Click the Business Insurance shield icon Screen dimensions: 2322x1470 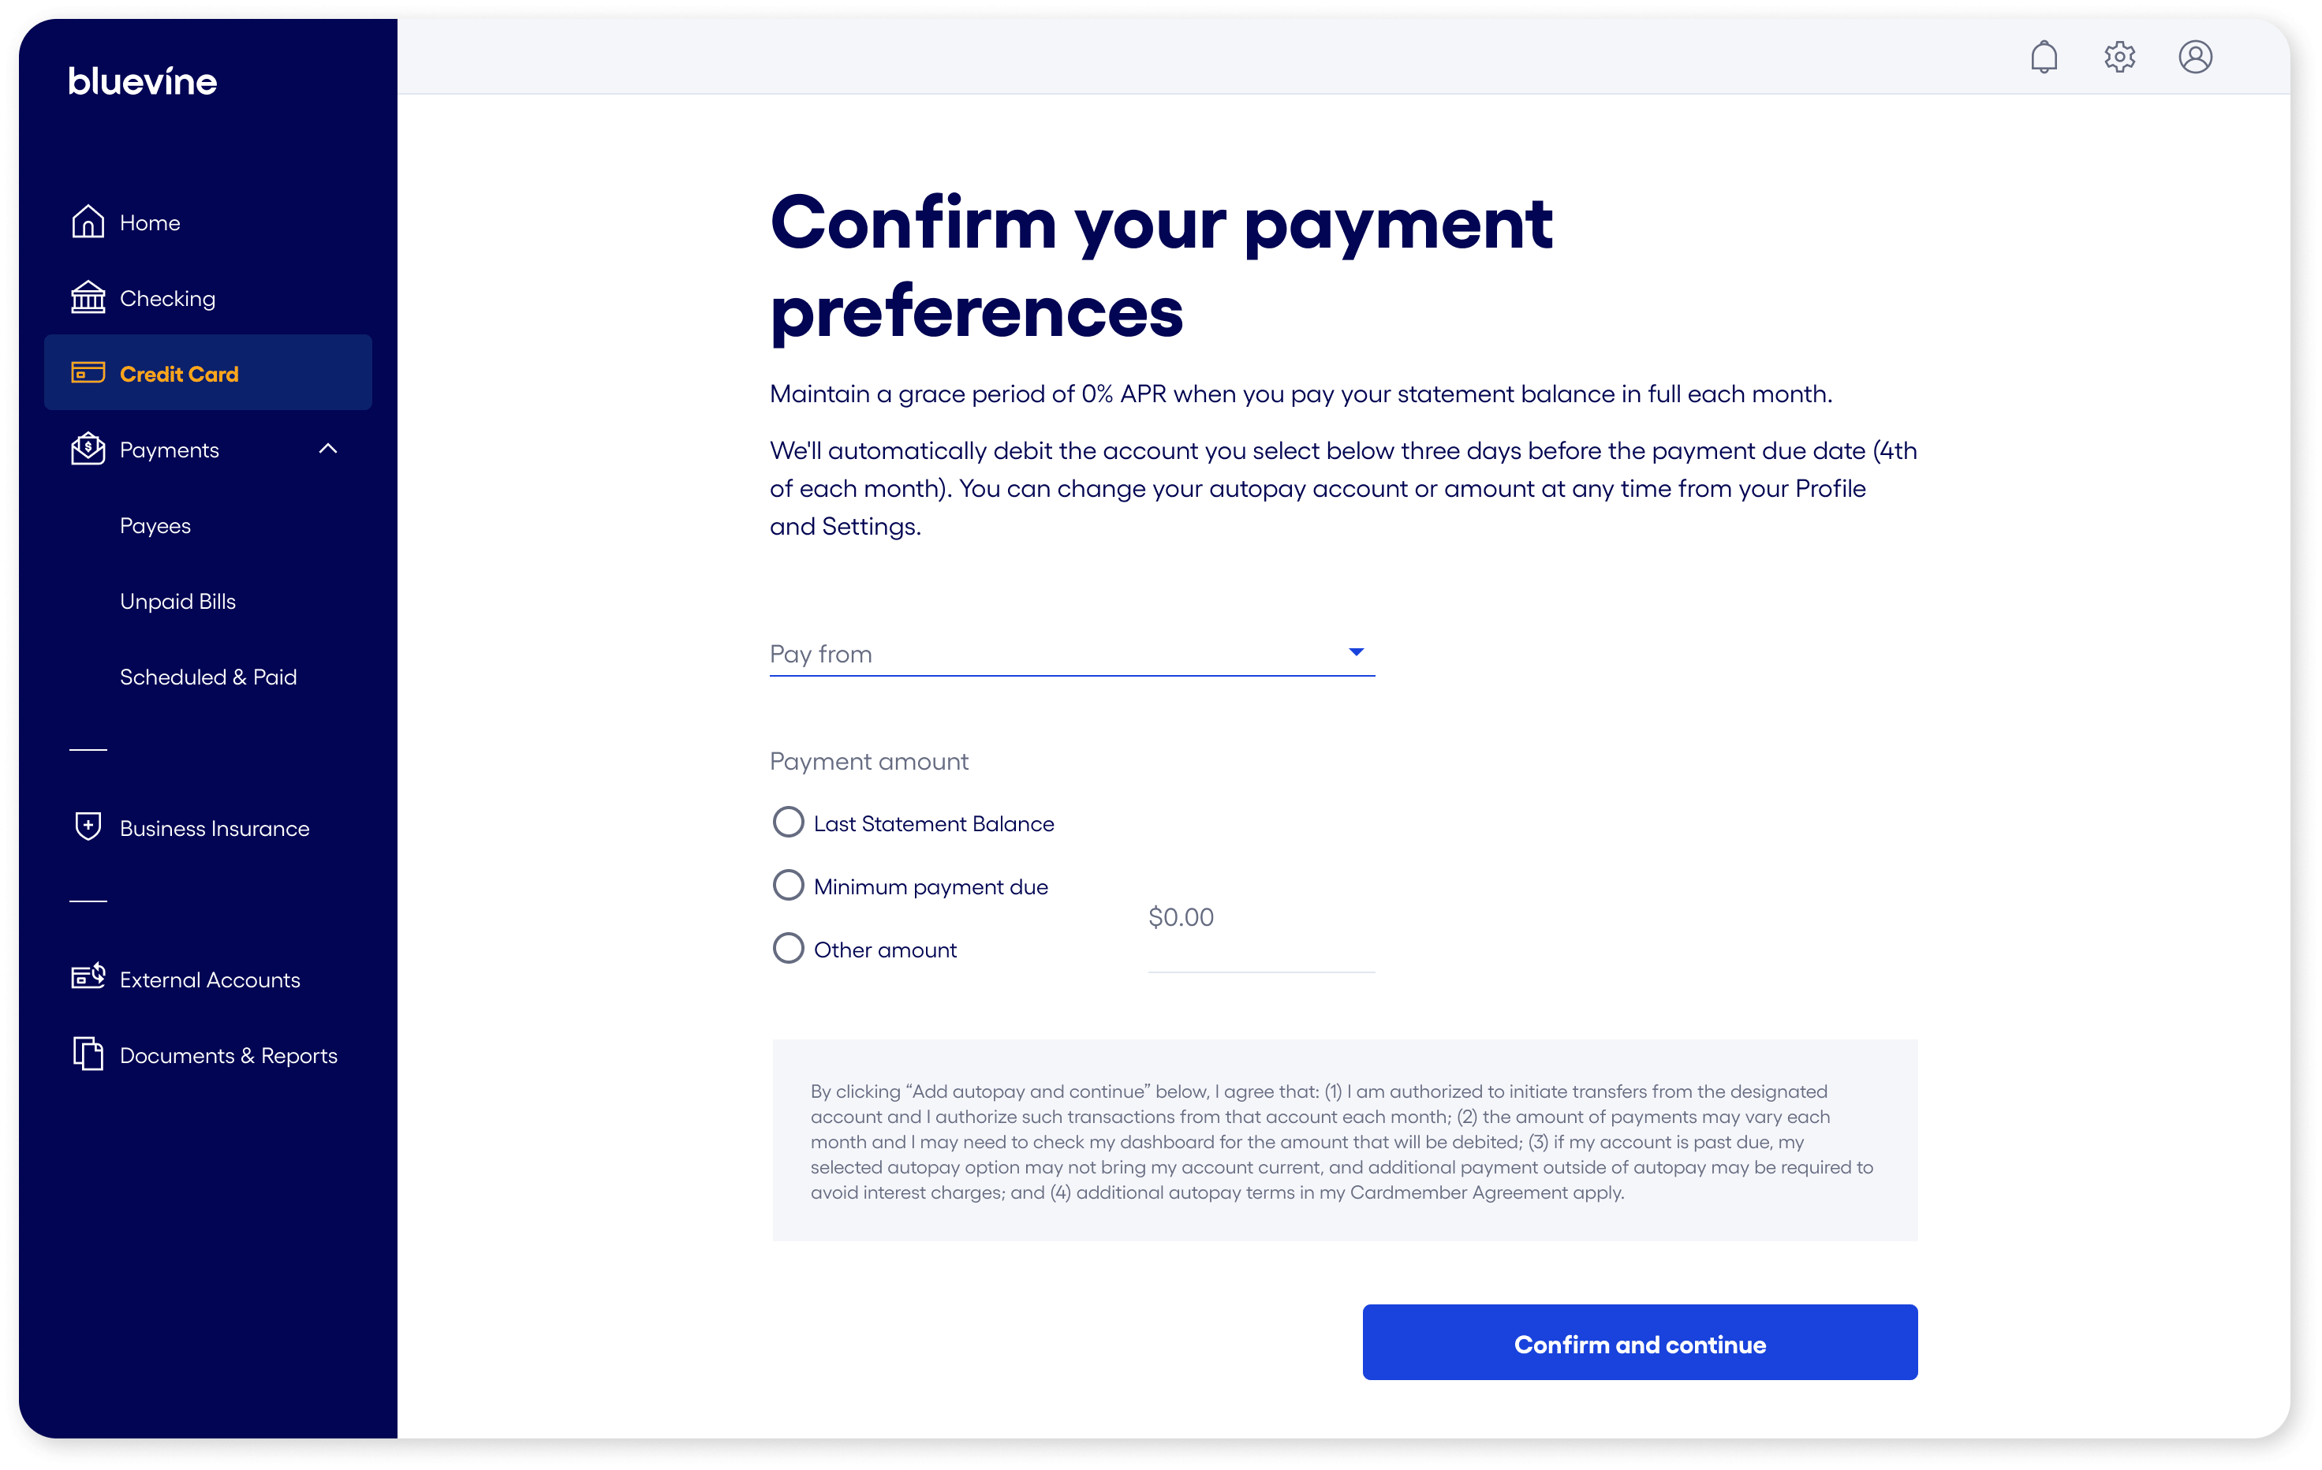(88, 827)
